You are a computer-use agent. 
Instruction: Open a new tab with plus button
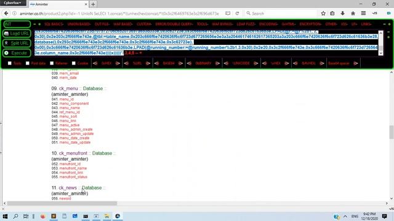(93, 4)
